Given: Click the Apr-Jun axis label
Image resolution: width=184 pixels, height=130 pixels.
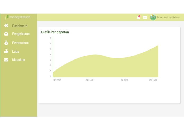Looking at the screenshot, I should click(90, 80).
